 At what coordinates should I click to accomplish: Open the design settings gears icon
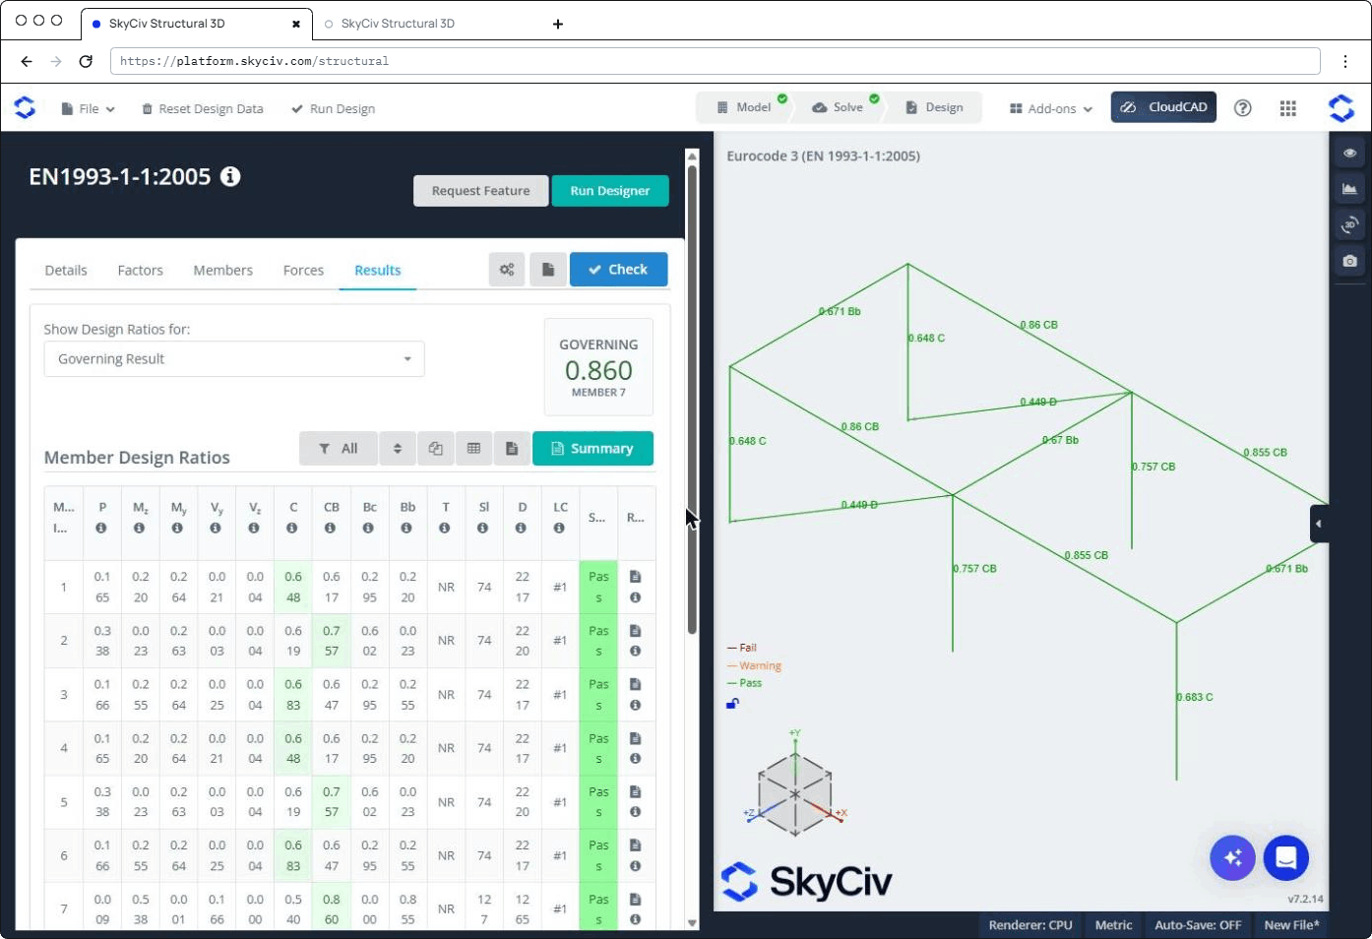pos(507,270)
